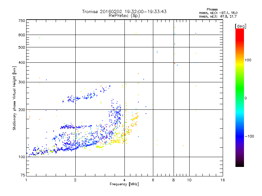The height and width of the screenshot is (196, 262).
Task: Click the y-axis tick label '300'
Action: (22, 82)
